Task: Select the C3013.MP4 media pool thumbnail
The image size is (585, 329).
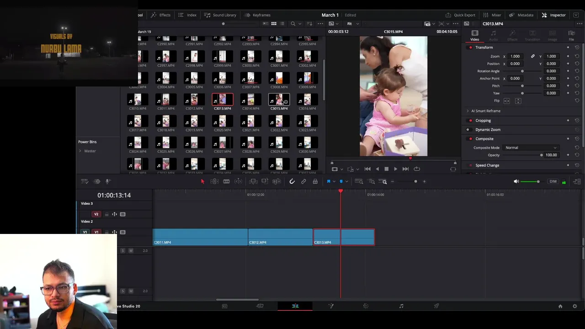Action: pos(223,100)
